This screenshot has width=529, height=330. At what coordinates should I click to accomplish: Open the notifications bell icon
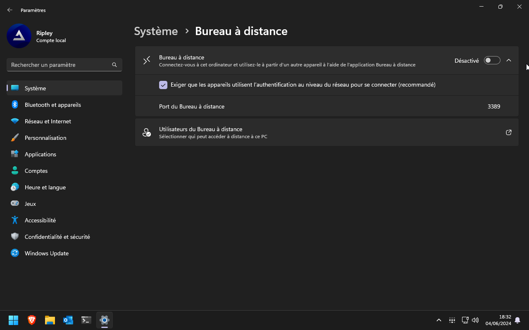tap(517, 320)
